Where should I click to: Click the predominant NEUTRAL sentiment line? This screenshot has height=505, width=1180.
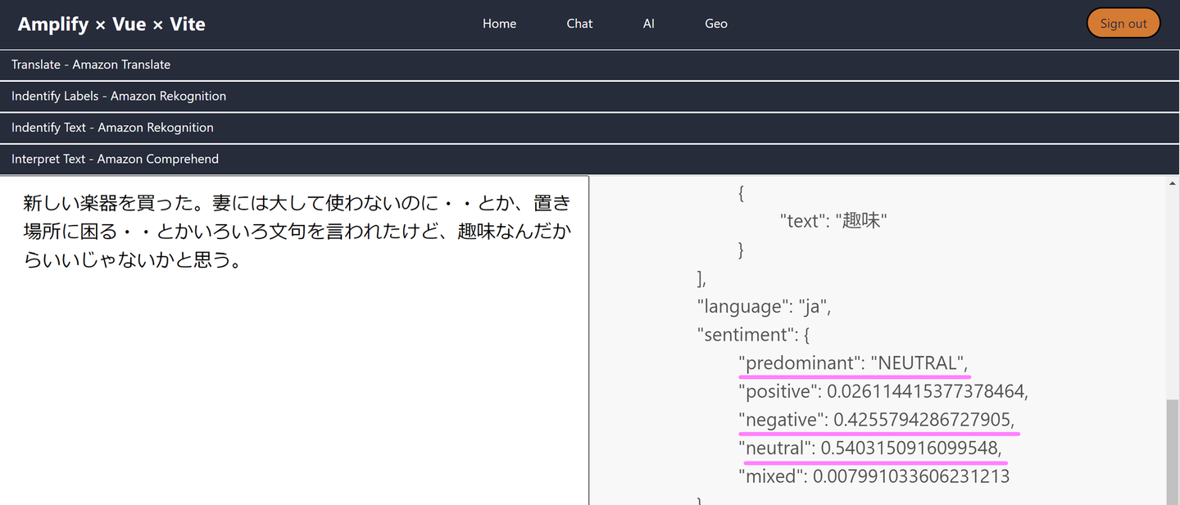[x=853, y=363]
